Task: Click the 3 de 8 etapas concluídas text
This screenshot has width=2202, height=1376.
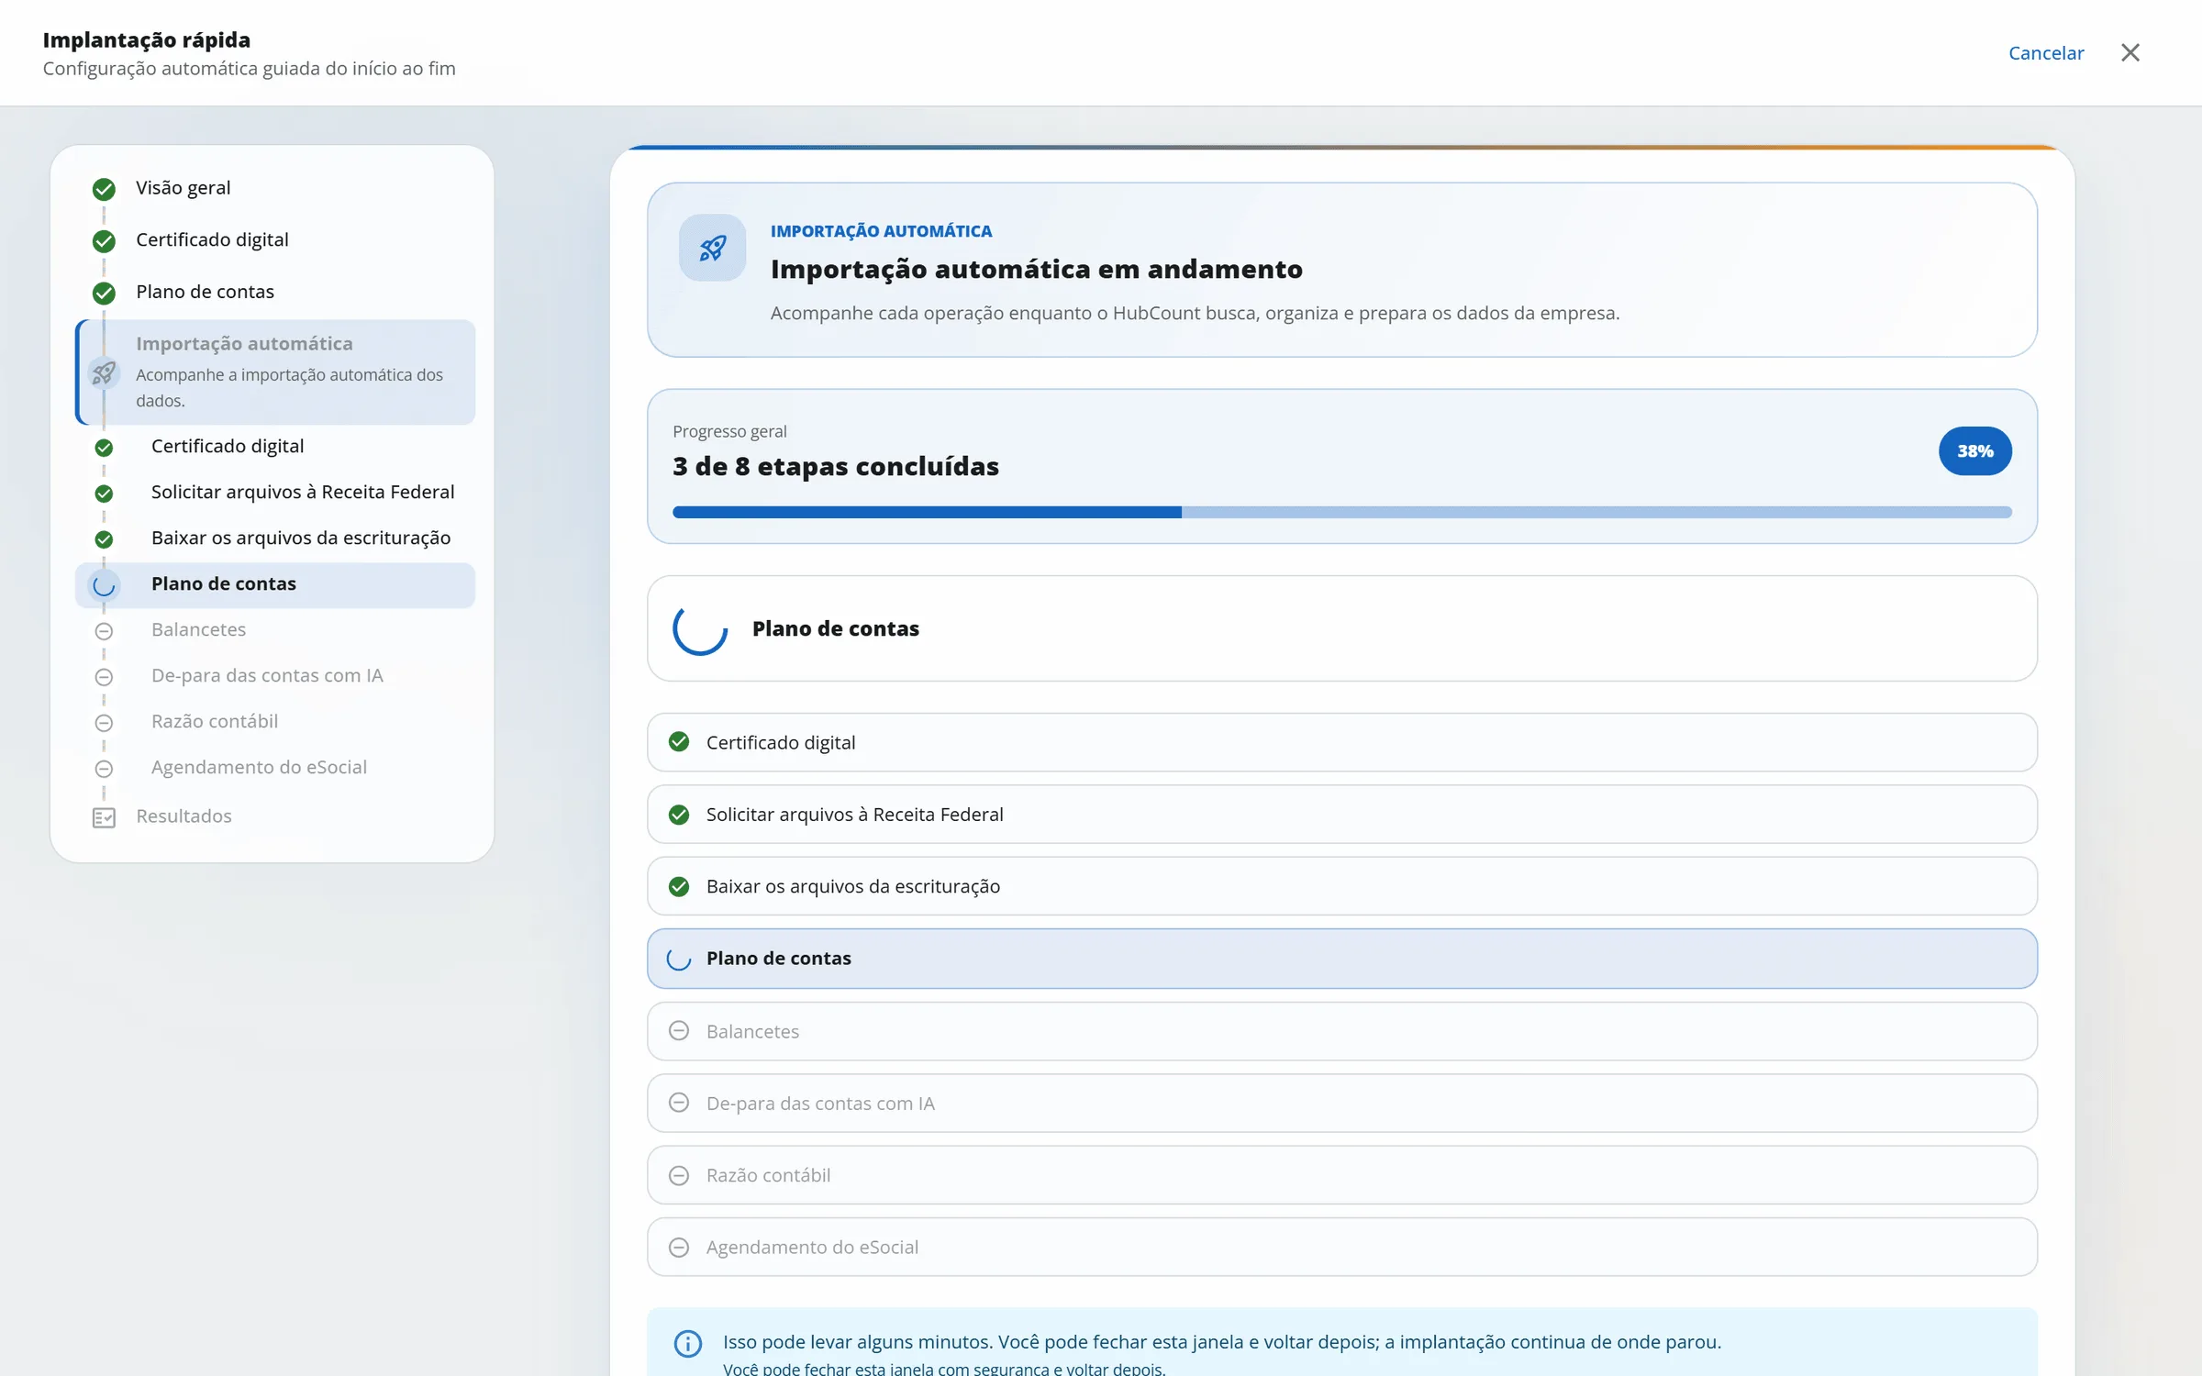Action: [x=835, y=467]
